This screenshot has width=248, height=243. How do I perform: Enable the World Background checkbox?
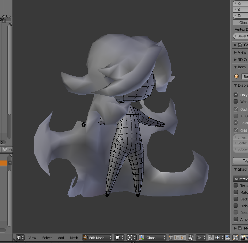236,101
